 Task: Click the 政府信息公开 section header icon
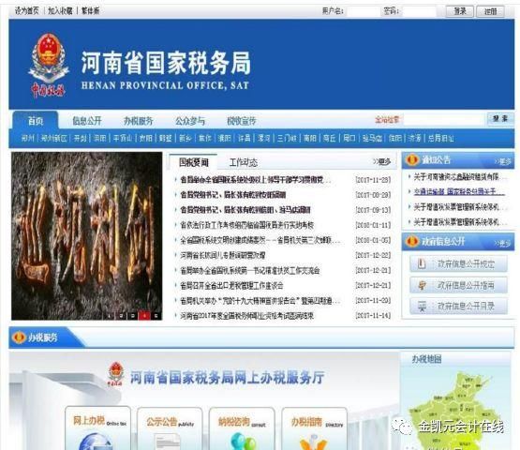[412, 241]
